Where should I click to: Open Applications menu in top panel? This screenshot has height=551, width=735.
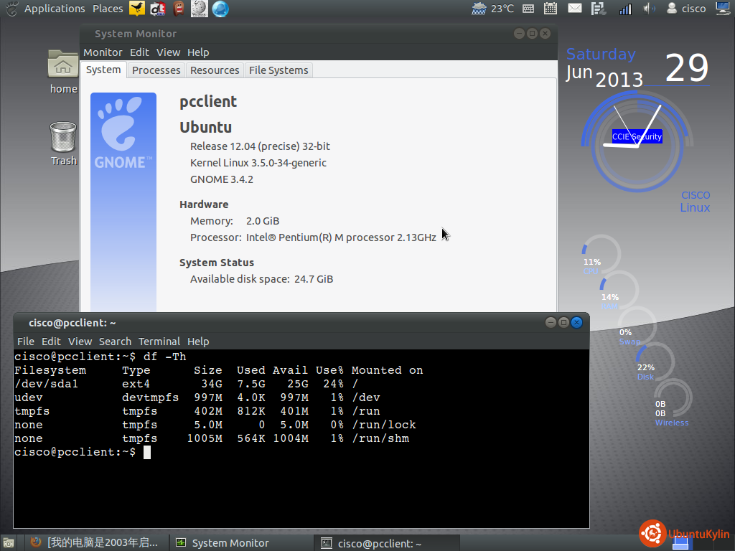(55, 9)
